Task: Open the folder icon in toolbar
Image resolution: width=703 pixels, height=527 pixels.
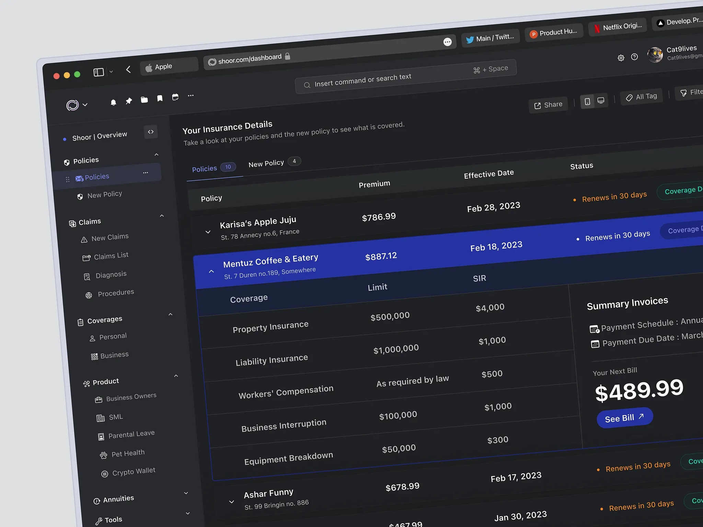Action: click(144, 100)
